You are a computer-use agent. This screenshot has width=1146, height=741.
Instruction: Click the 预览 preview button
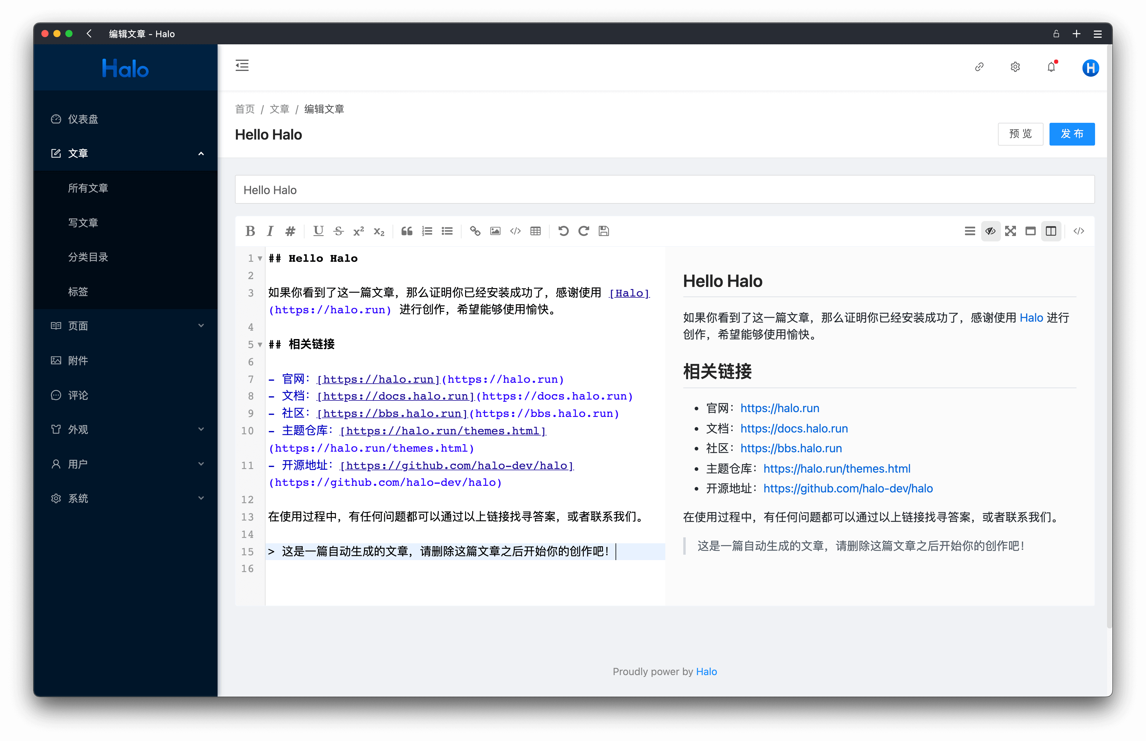click(1020, 134)
